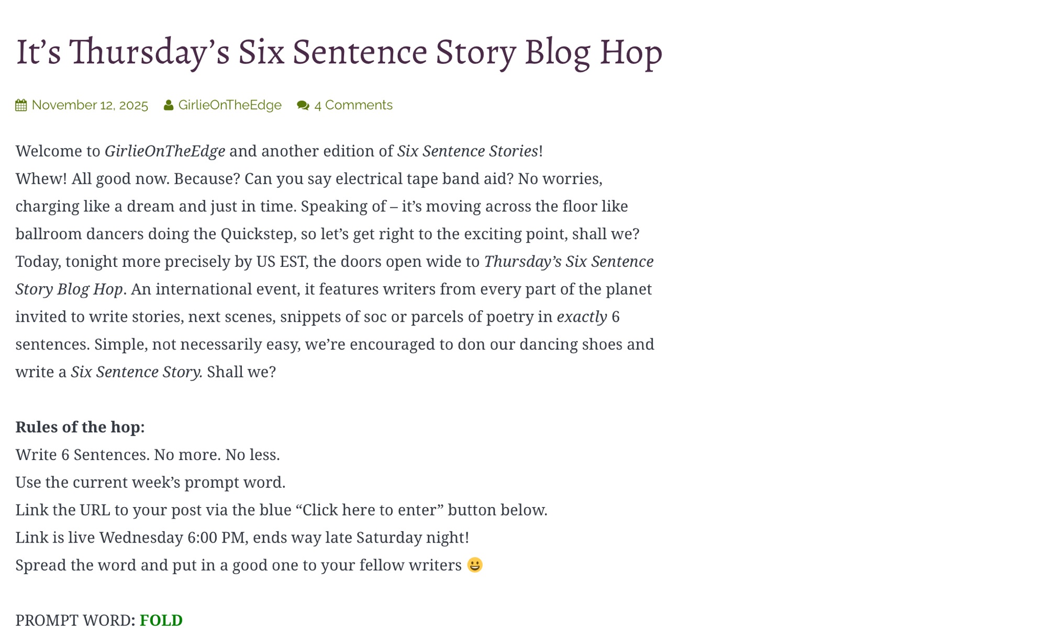Click italic GirlieOnTheEdge in the welcome sentence
This screenshot has height=640, width=1047.
[x=165, y=151]
